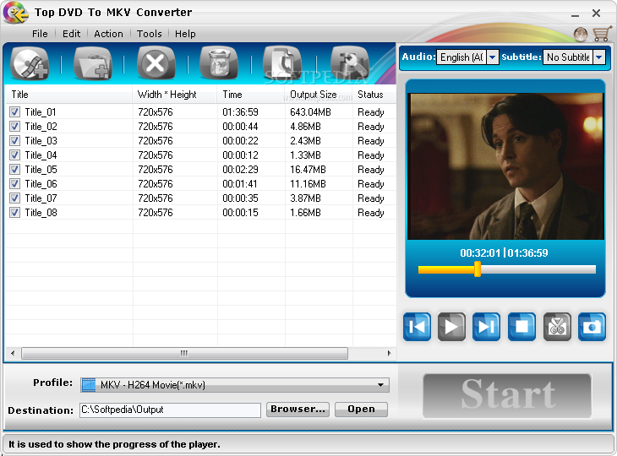Click the shopping cart Buy icon

click(602, 34)
